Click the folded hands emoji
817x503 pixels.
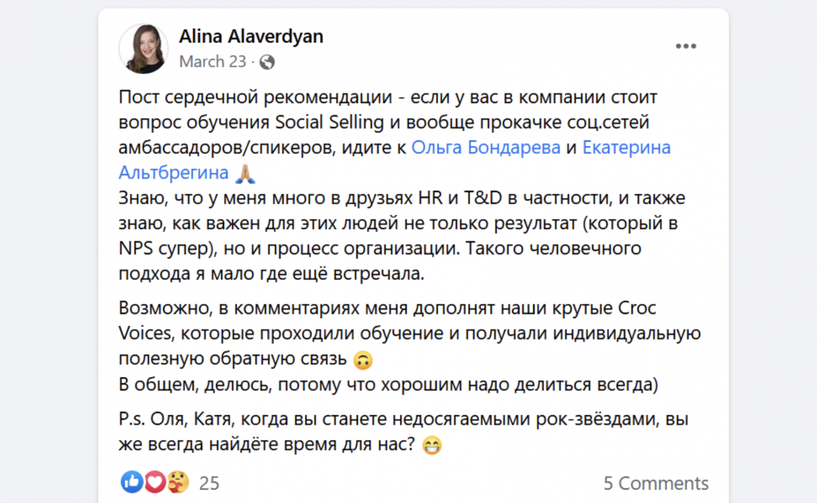pos(245,174)
